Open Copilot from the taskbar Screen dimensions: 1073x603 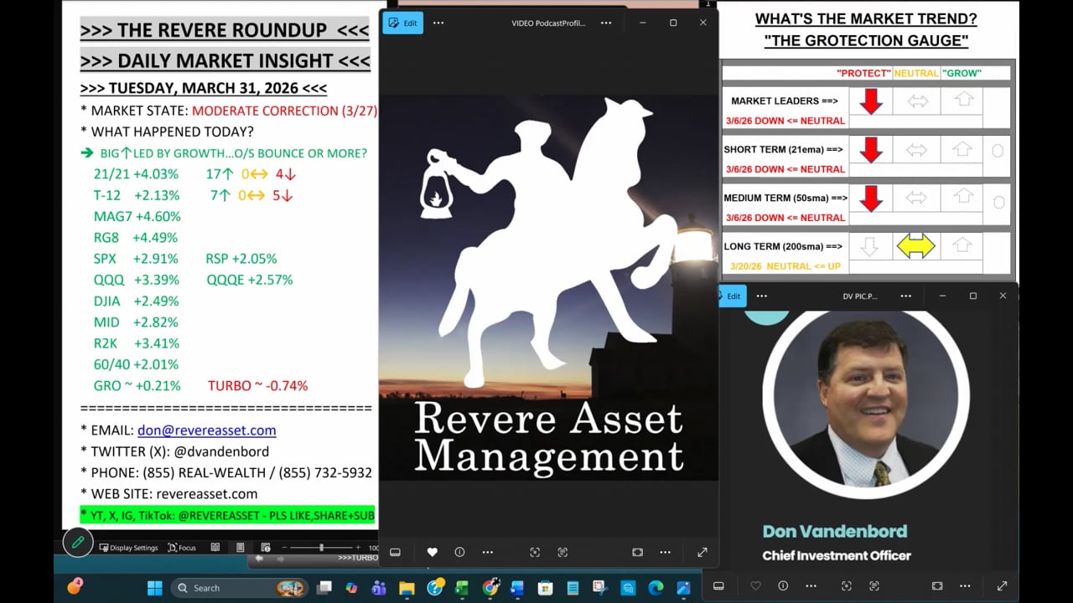coord(351,588)
